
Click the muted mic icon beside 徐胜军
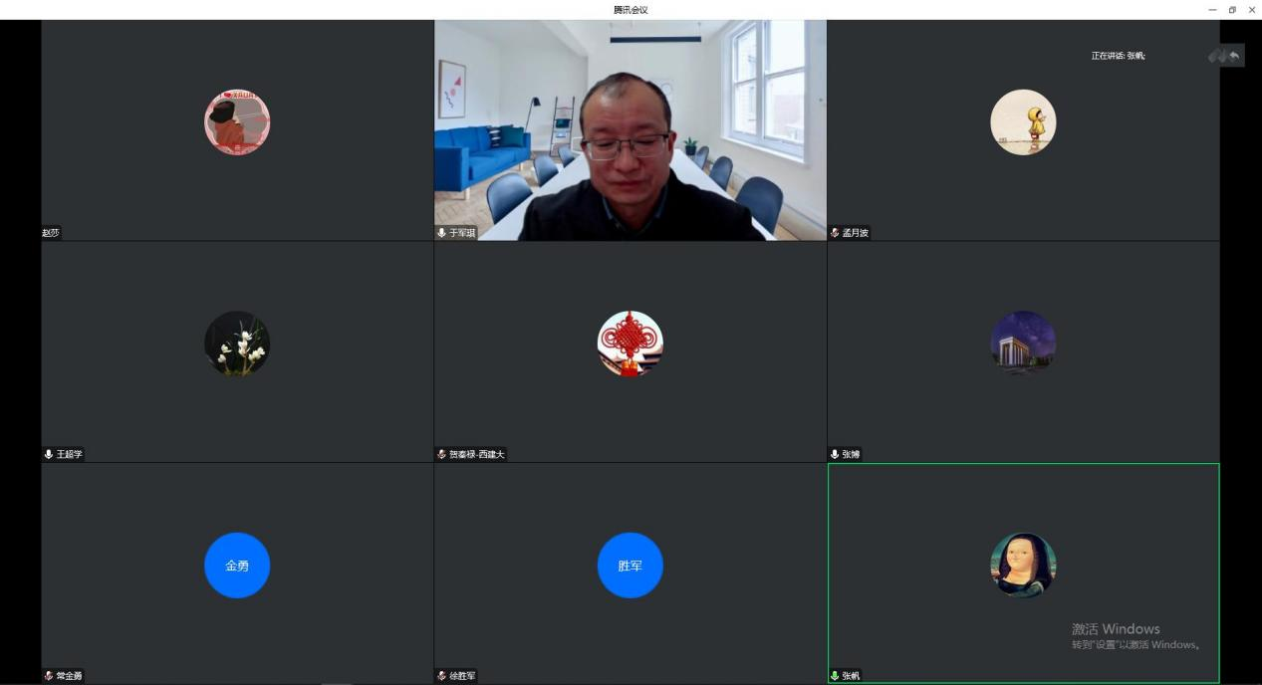(442, 676)
